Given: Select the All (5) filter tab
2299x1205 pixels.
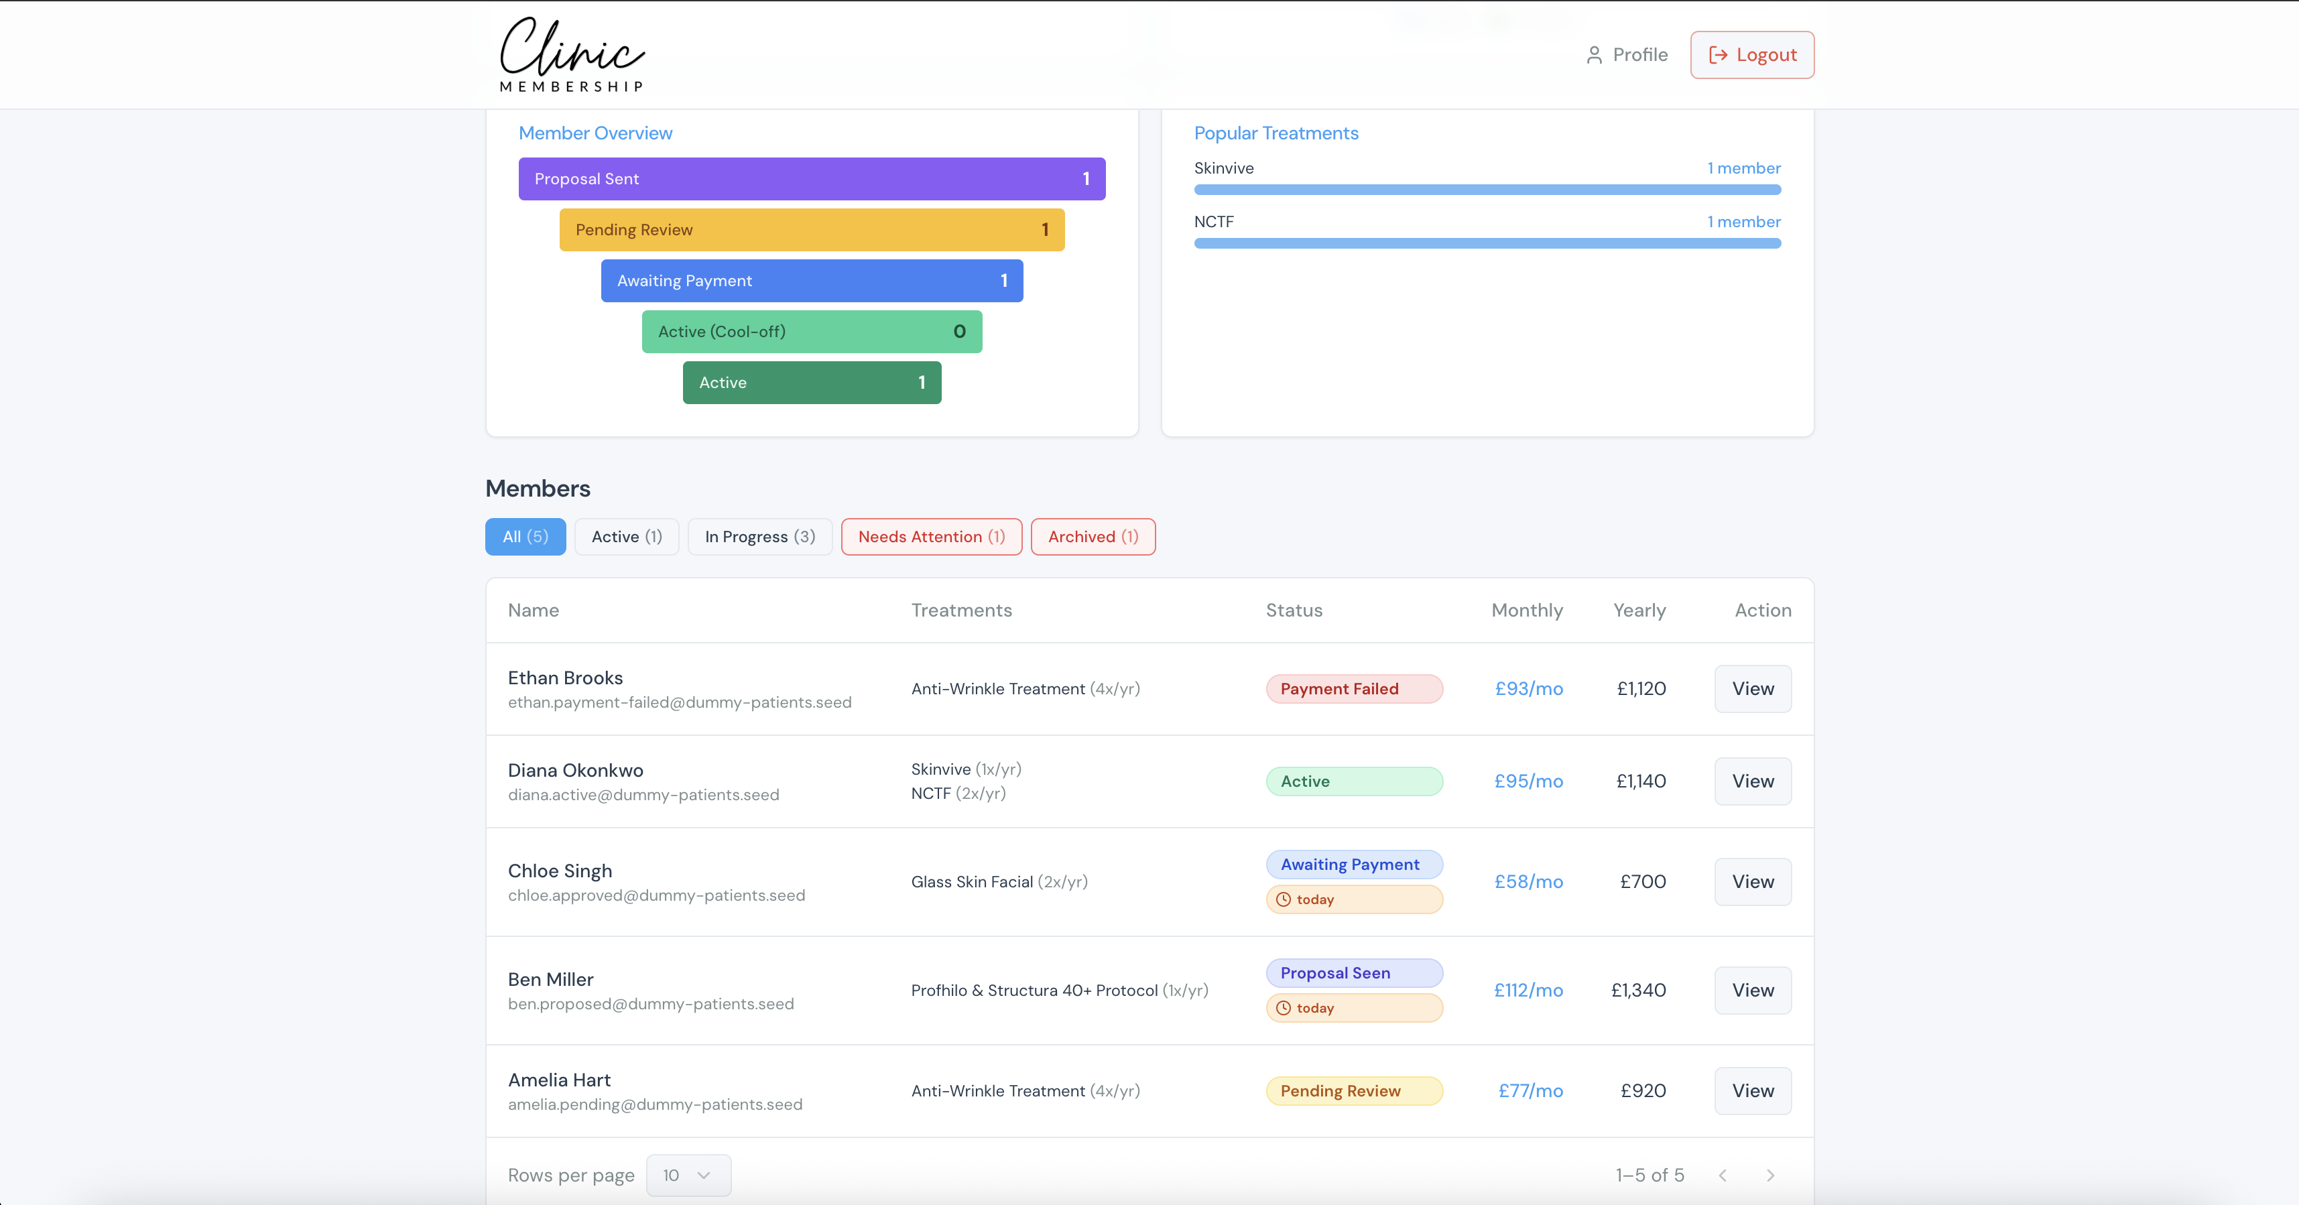Looking at the screenshot, I should point(525,536).
